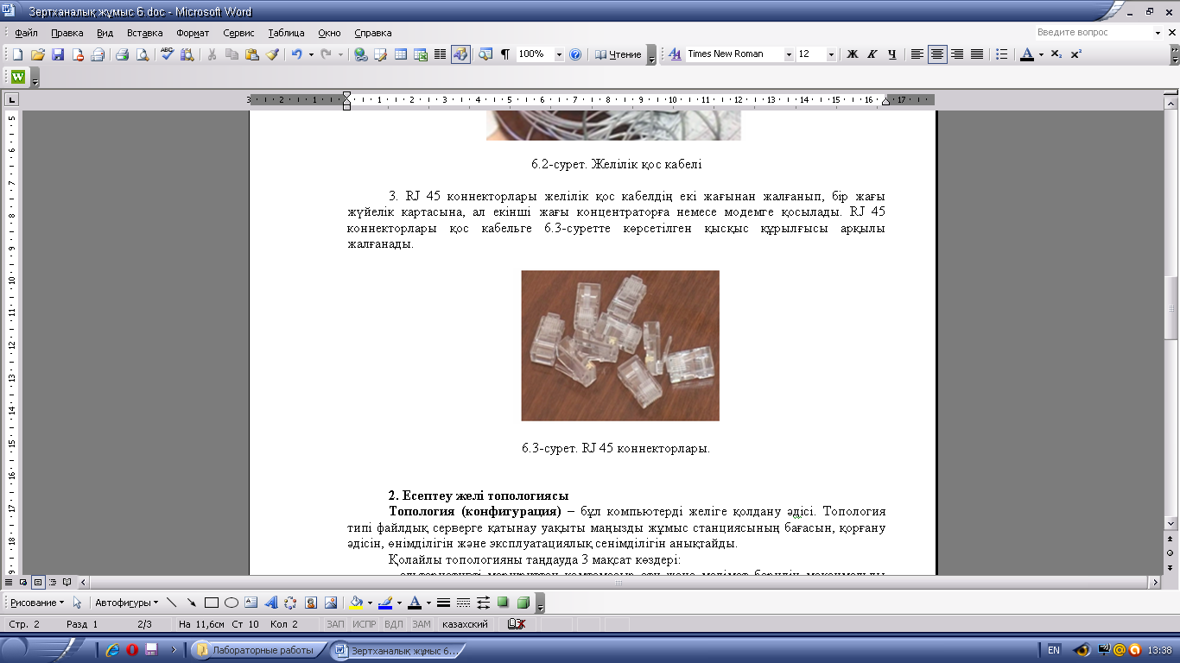This screenshot has height=663, width=1180.
Task: Click the Print icon
Action: point(122,54)
